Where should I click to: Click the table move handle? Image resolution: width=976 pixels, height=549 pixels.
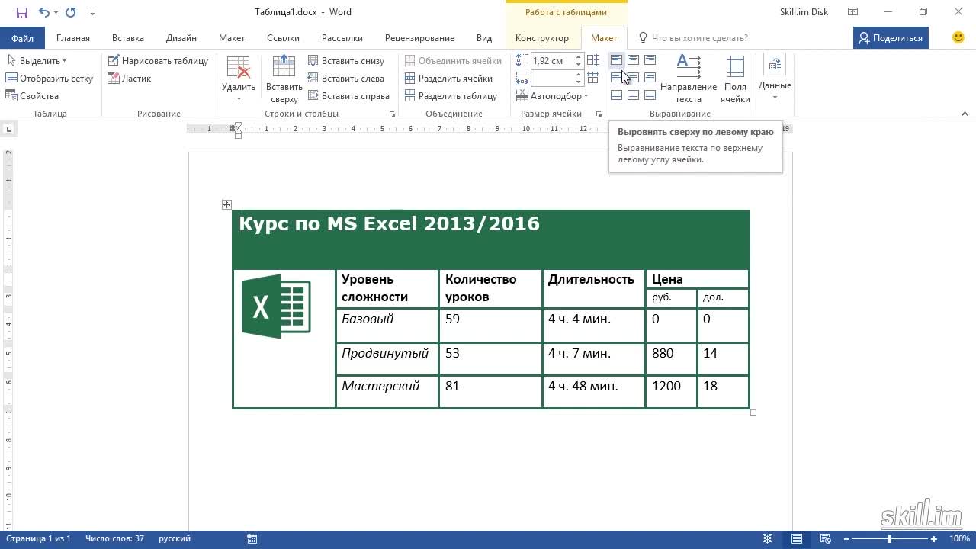[226, 204]
